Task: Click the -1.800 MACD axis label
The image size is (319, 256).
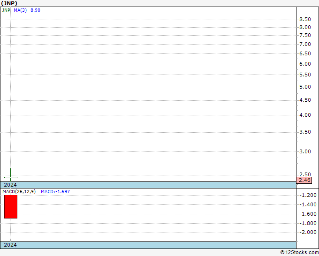Action: click(308, 223)
